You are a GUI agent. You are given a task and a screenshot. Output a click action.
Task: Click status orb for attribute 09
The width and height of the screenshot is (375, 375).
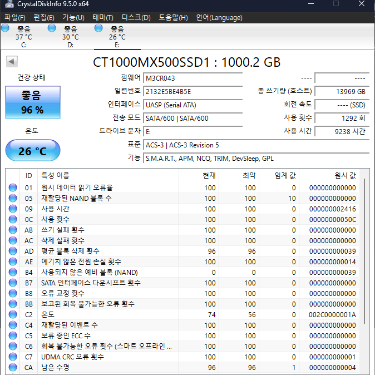click(13, 209)
